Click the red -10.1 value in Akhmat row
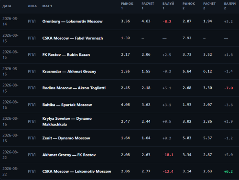This screenshot has width=239, height=180. (168, 155)
